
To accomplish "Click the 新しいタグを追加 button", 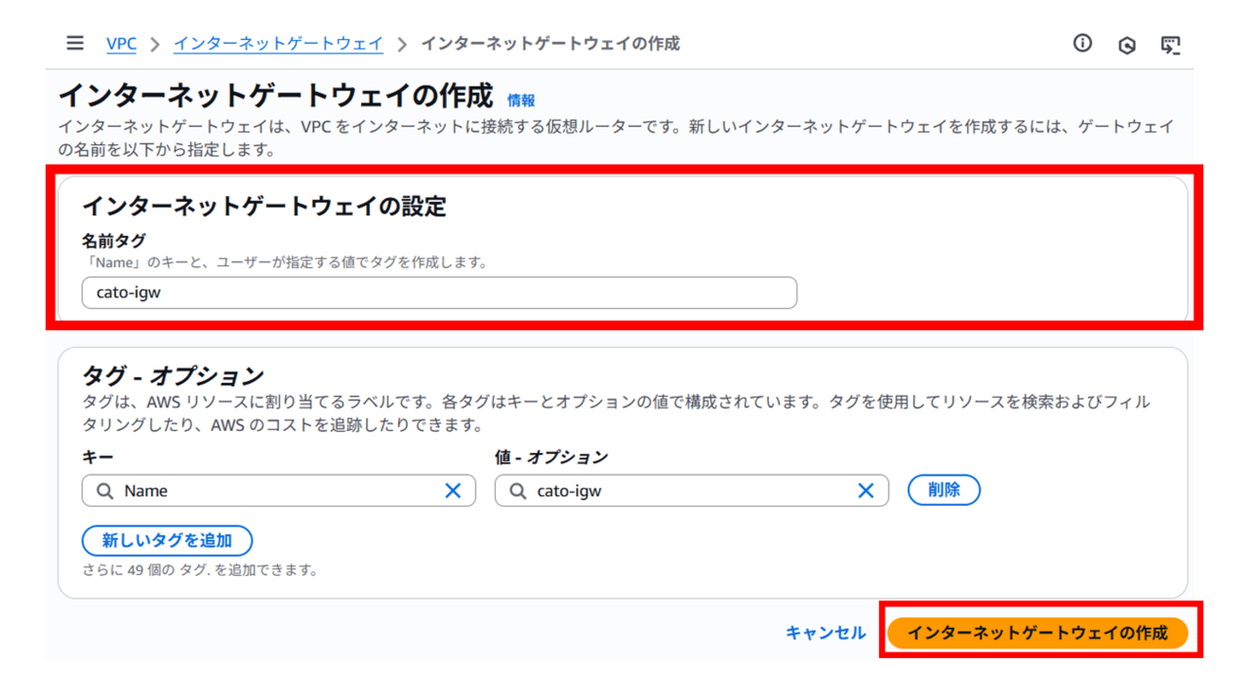I will [x=167, y=540].
